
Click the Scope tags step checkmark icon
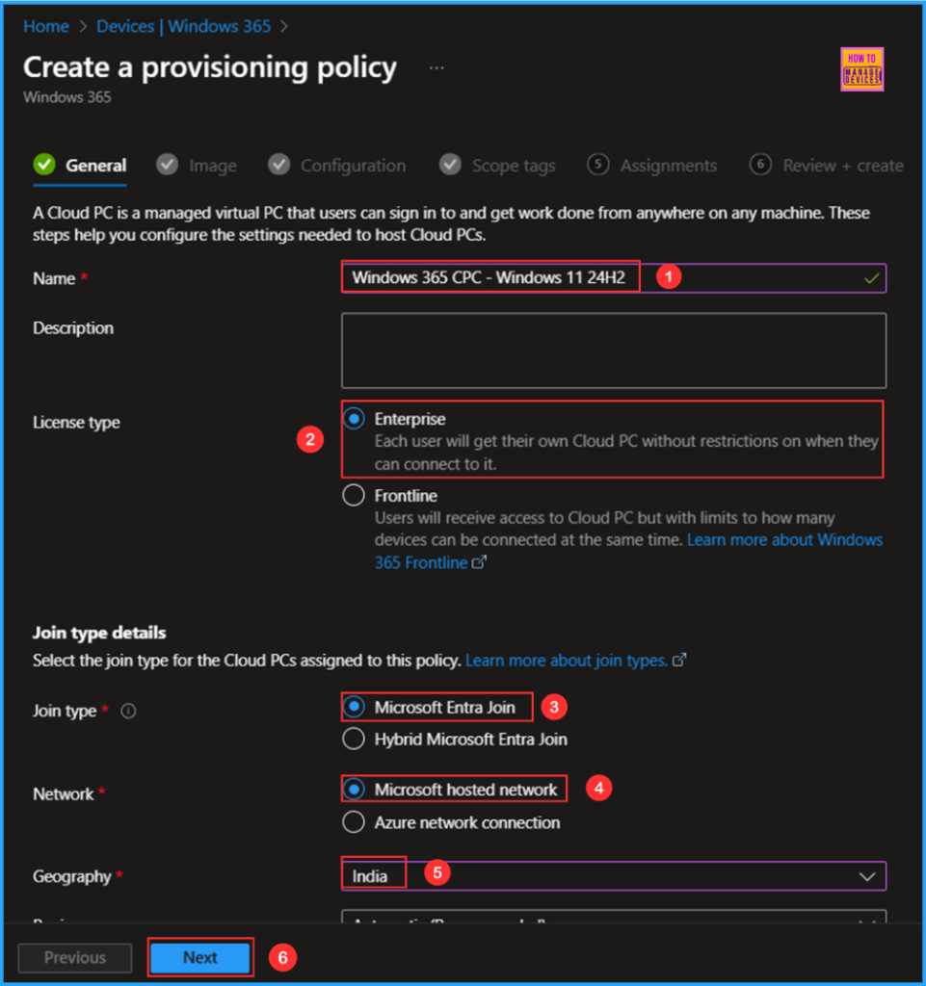click(x=450, y=165)
